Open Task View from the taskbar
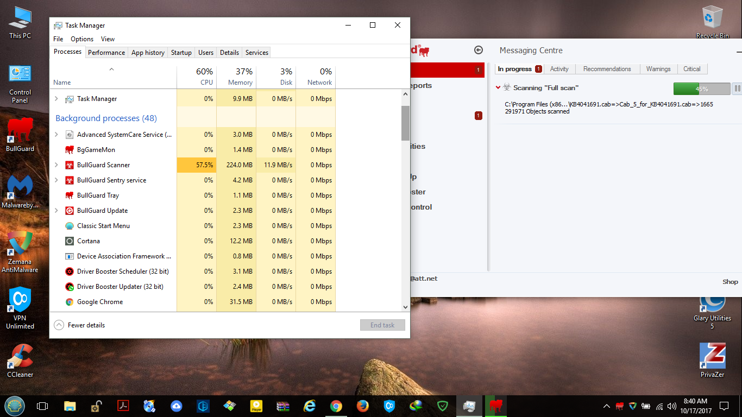 click(42, 406)
